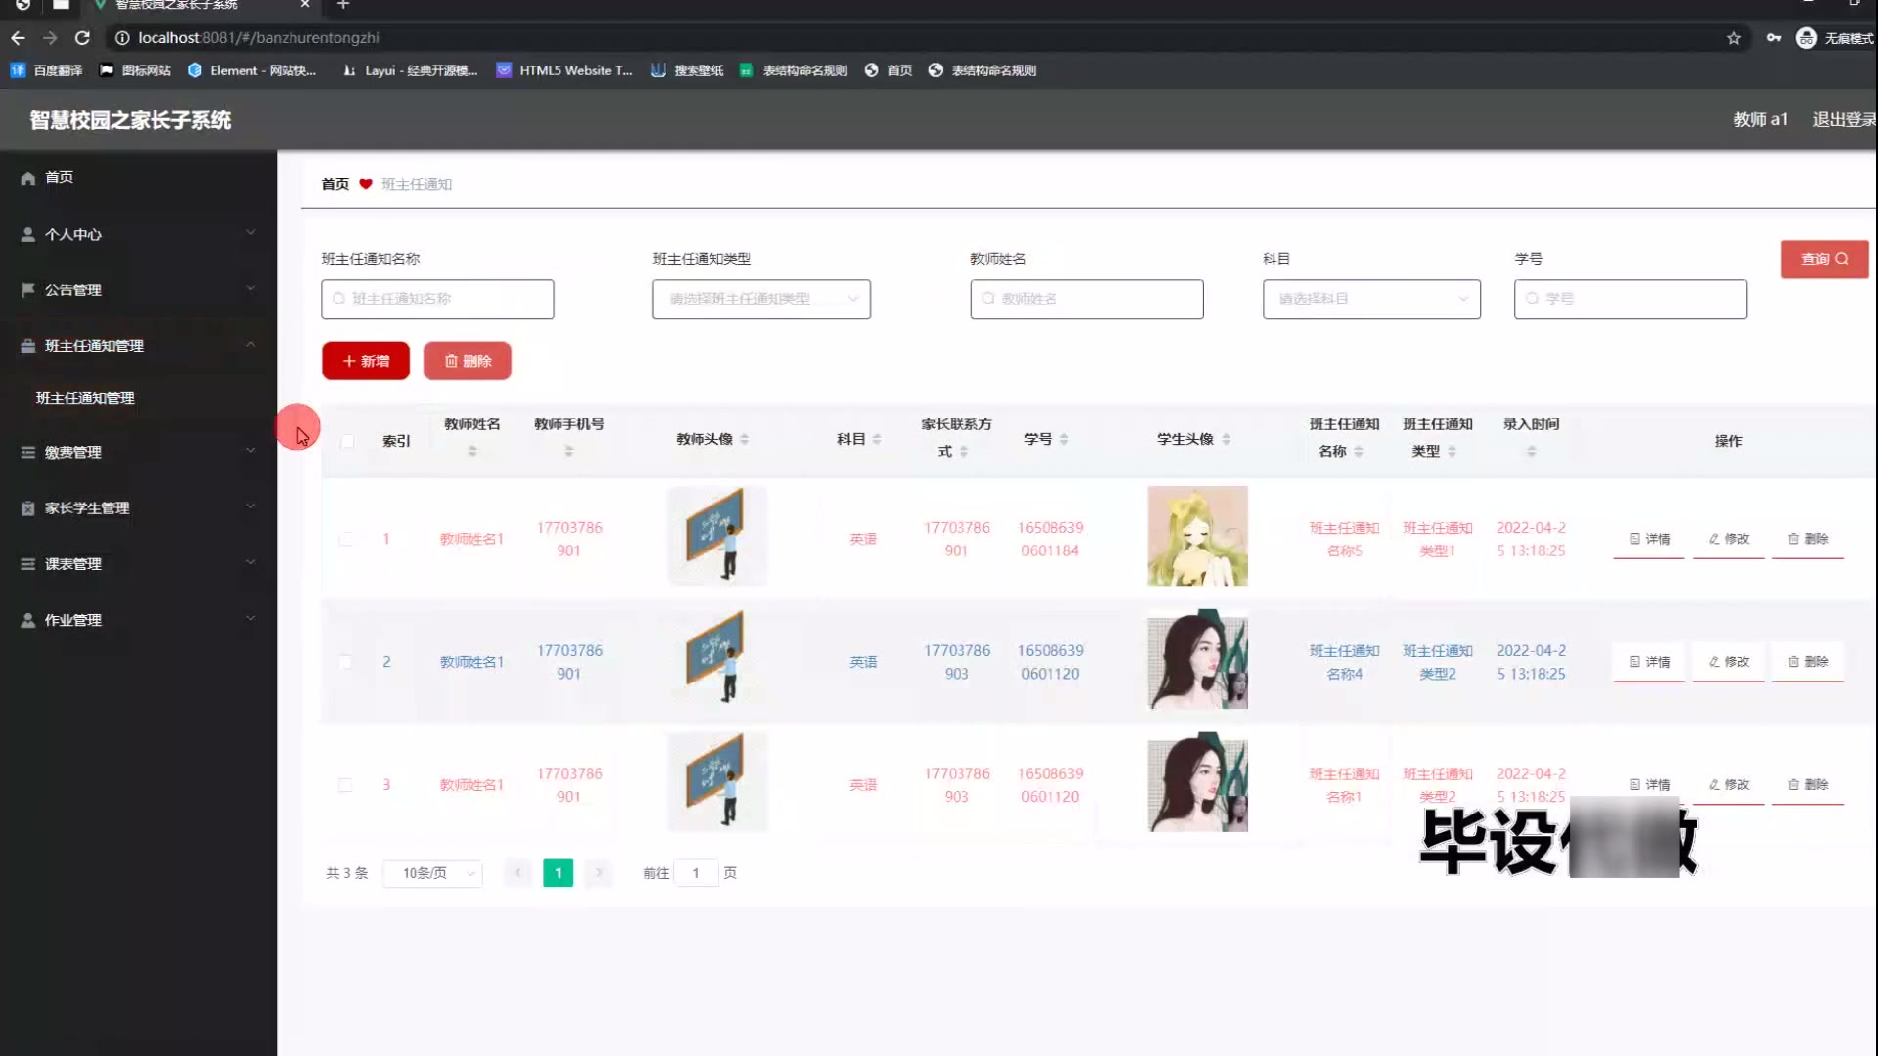The image size is (1878, 1056).
Task: Tick the checkbox for row 3
Action: point(345,785)
